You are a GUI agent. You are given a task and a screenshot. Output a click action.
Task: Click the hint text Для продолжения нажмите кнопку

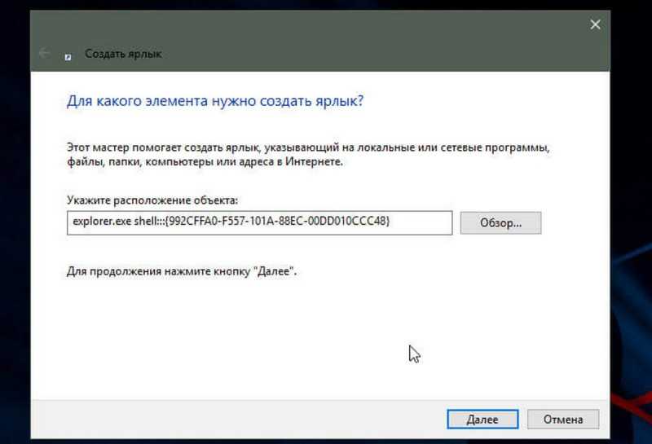(182, 271)
